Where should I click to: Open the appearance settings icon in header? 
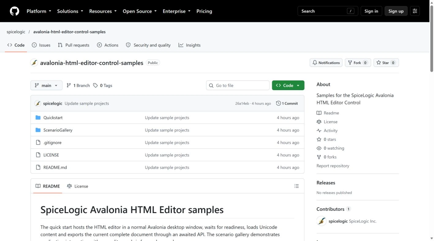(415, 11)
